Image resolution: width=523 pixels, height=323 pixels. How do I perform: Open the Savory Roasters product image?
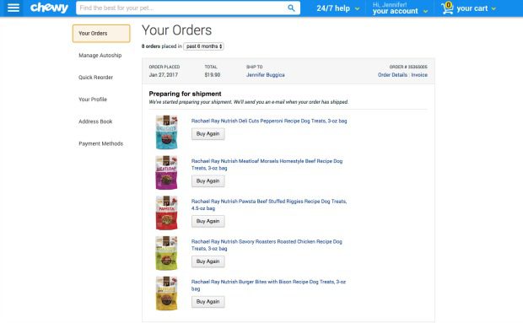tap(167, 253)
